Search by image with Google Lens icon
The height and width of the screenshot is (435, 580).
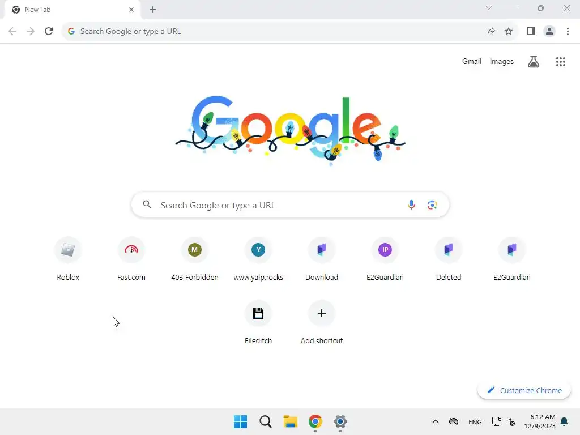(432, 204)
